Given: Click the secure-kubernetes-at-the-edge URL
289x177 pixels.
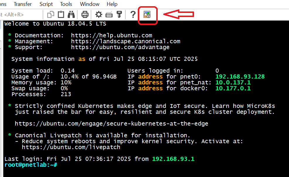Looking at the screenshot, I should 111,123.
